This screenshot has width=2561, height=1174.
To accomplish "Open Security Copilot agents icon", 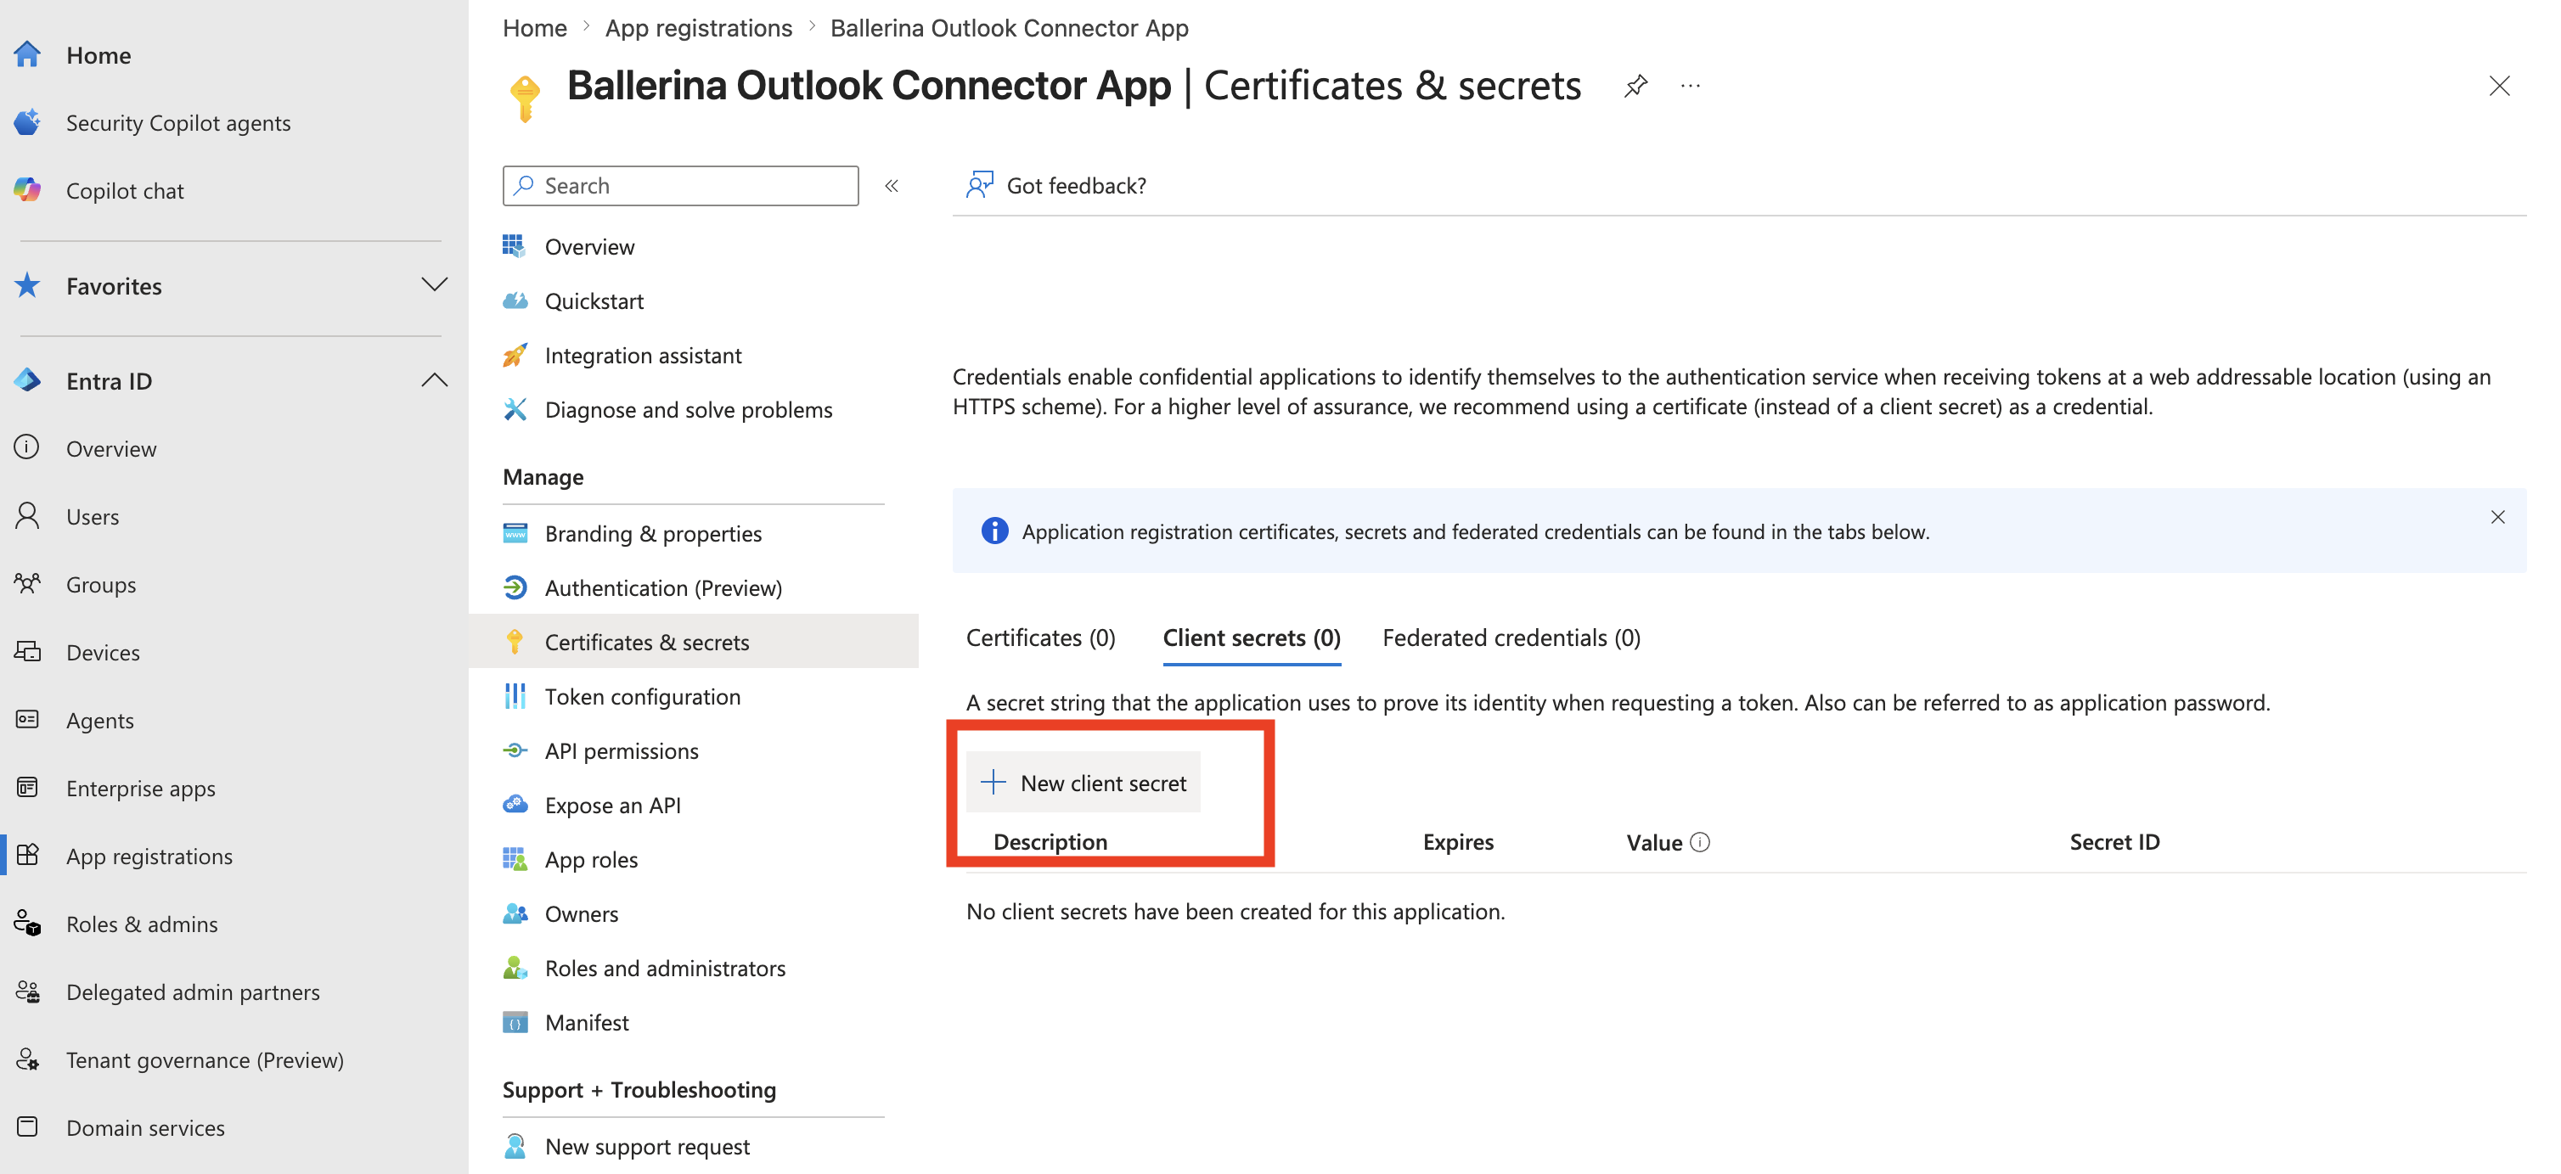I will coord(27,122).
